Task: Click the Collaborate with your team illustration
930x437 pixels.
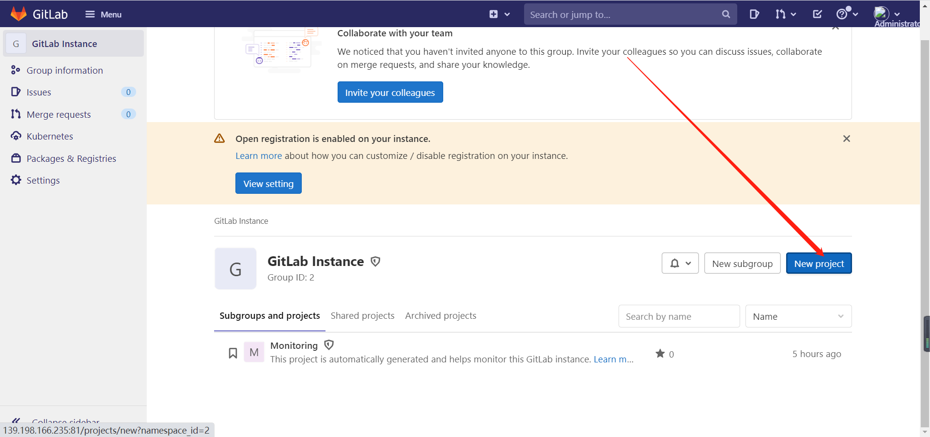Action: tap(283, 49)
